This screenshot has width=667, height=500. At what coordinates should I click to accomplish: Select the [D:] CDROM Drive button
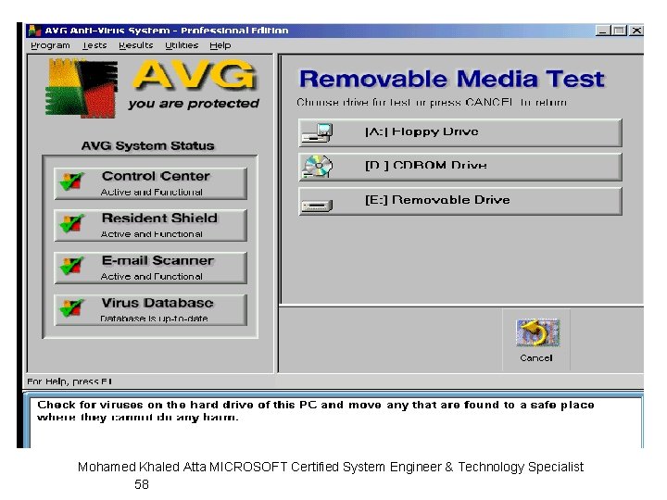tap(460, 167)
